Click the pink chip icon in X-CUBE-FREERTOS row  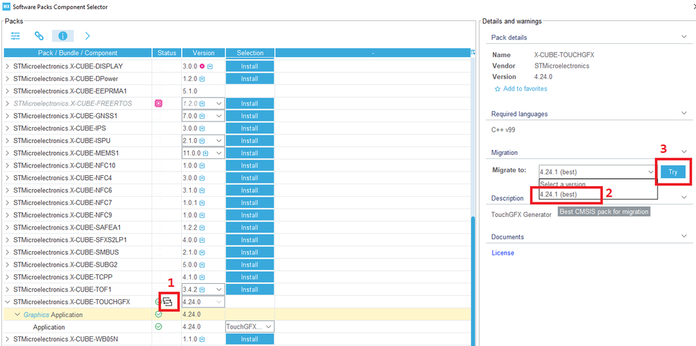(x=158, y=103)
